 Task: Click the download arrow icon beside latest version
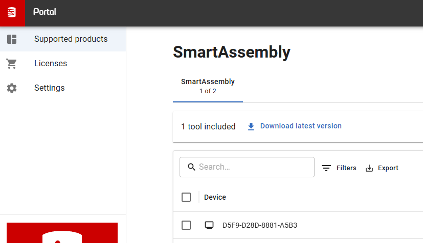click(x=251, y=126)
